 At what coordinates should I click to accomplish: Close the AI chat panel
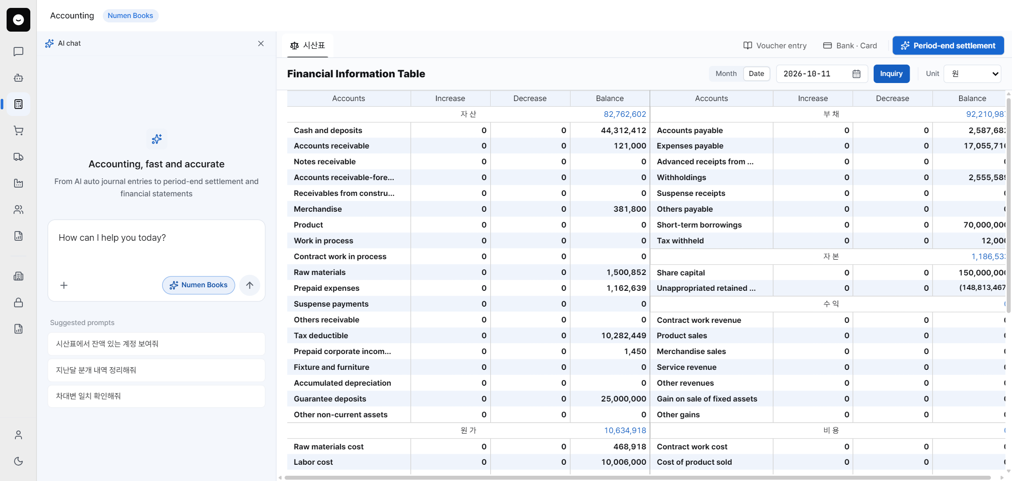coord(261,43)
